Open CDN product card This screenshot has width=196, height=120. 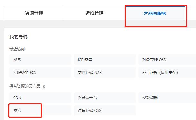[x=40, y=97]
